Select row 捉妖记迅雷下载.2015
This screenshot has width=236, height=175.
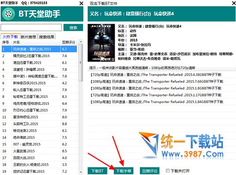[x=39, y=171]
